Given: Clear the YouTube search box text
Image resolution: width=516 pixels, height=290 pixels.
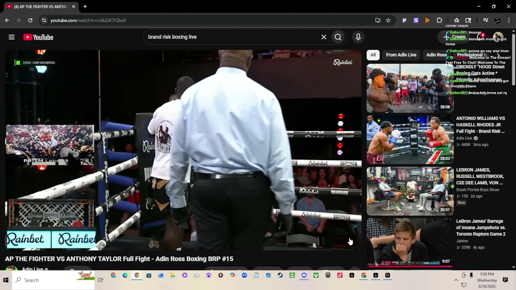Looking at the screenshot, I should (x=324, y=37).
